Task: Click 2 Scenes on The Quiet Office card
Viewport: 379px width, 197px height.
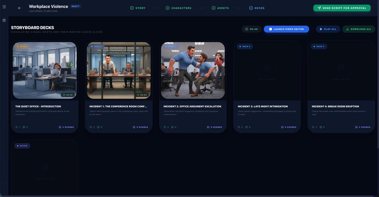Action: [x=66, y=127]
